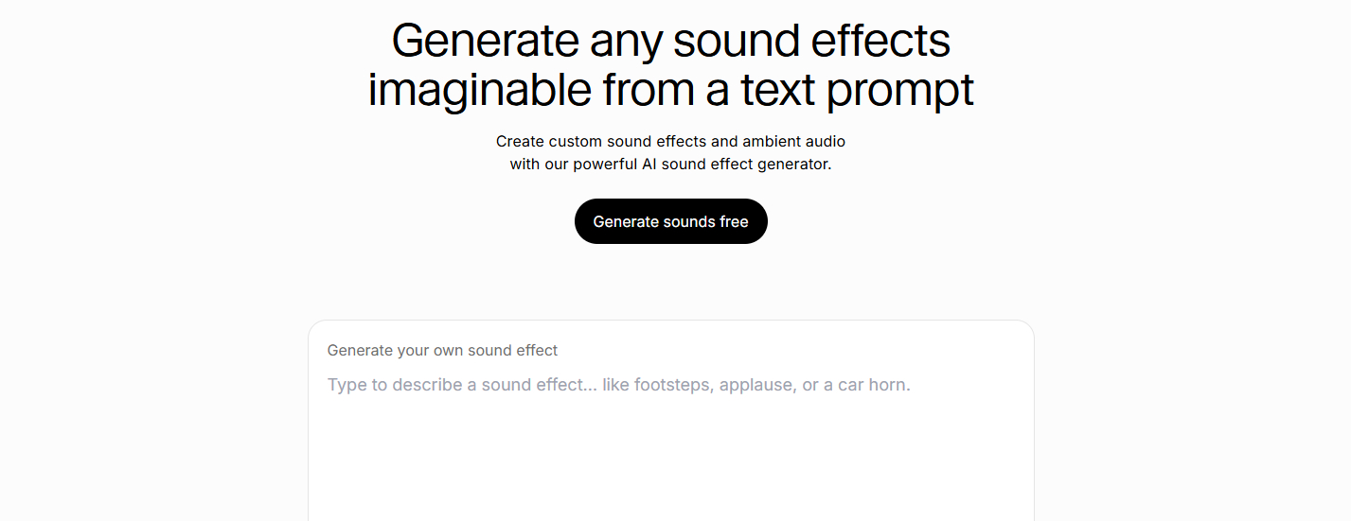The image size is (1351, 521).
Task: Click the "Generate your own sound effect" label
Action: tap(442, 351)
